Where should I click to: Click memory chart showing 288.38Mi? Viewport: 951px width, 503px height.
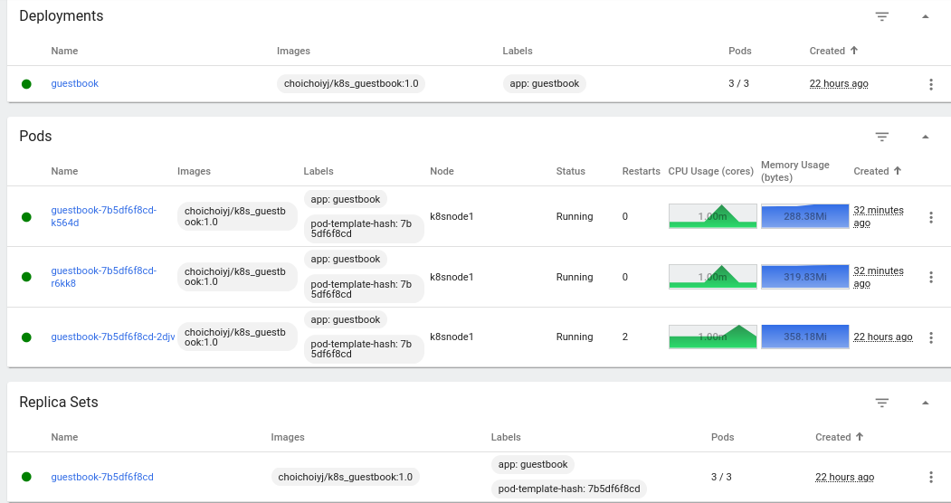804,216
